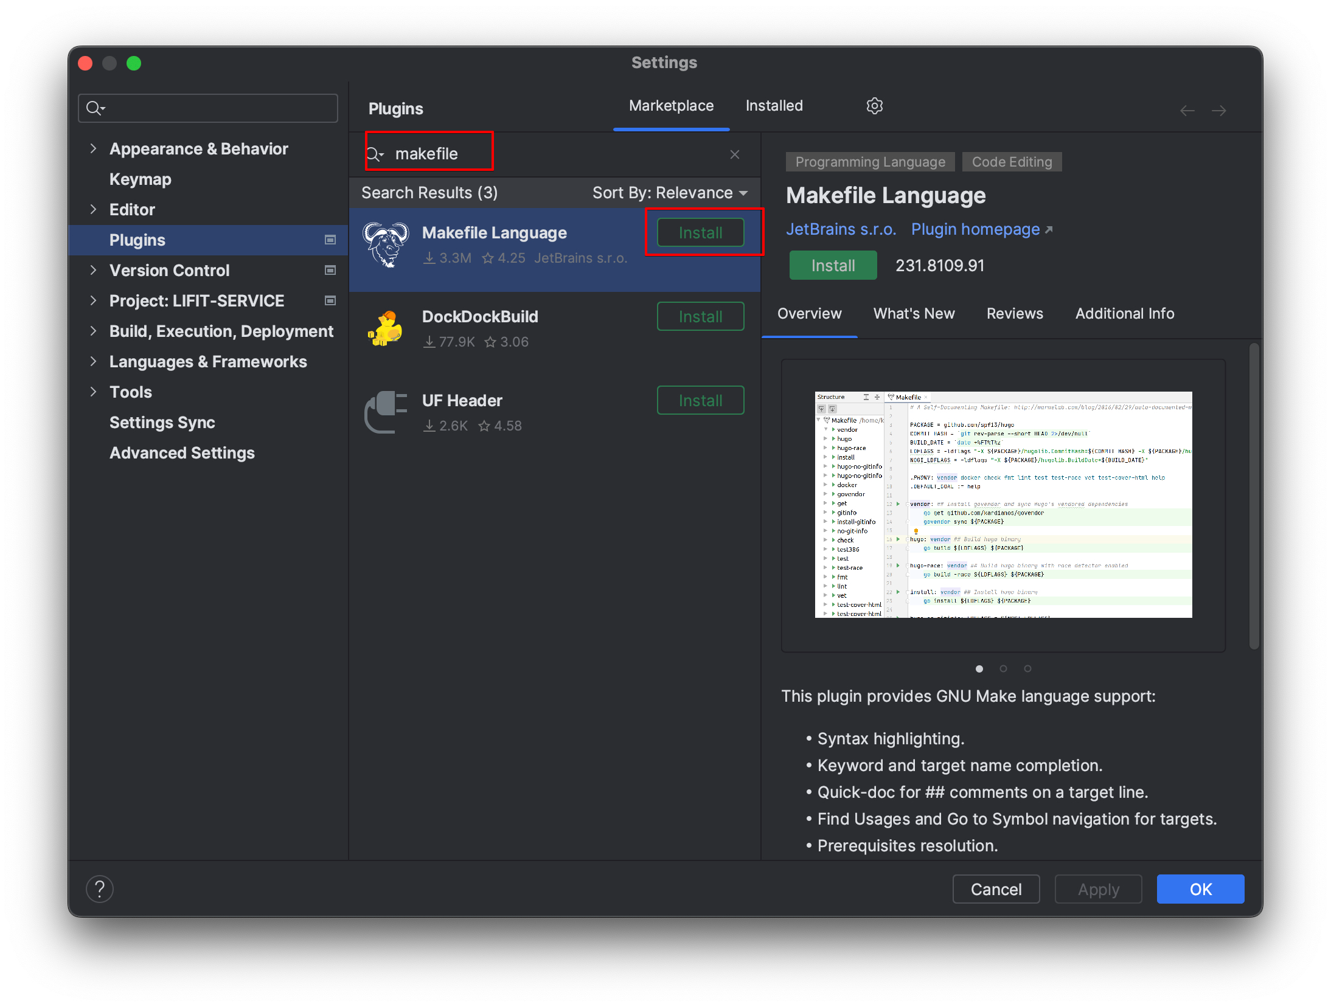Click the DockDockBuild duck icon
Screen dimensions: 1331x1007
pyautogui.click(x=386, y=328)
